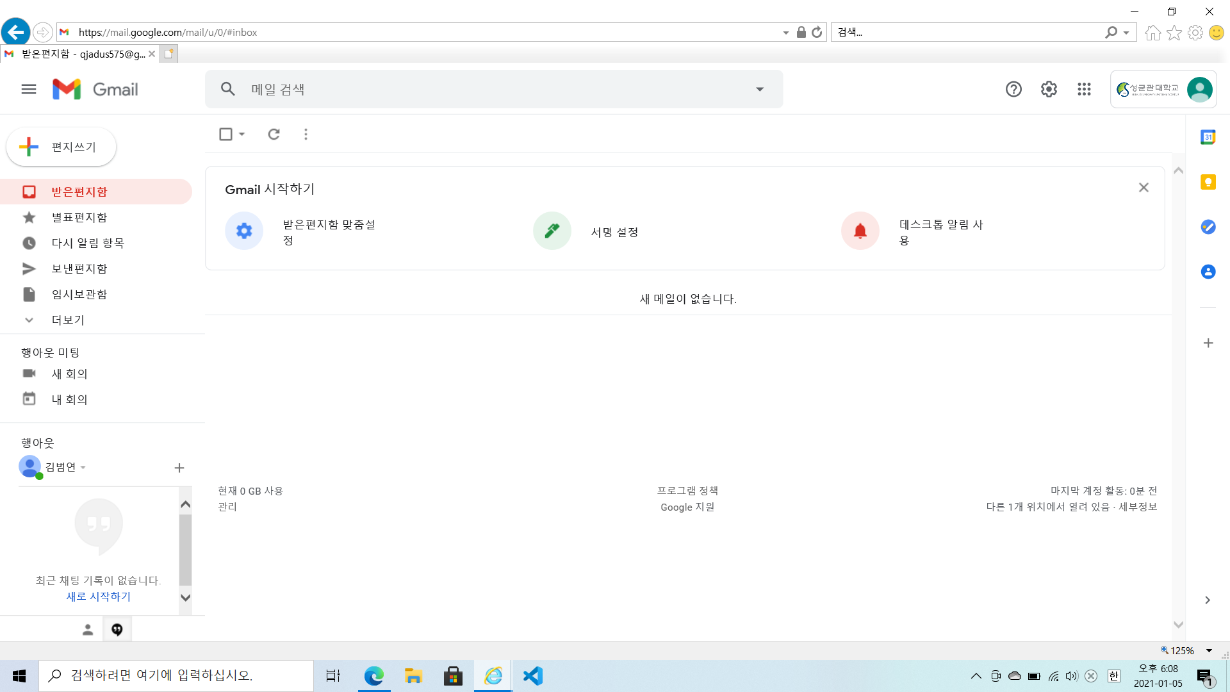Open the Google apps grid icon
This screenshot has height=692, width=1230.
1084,89
